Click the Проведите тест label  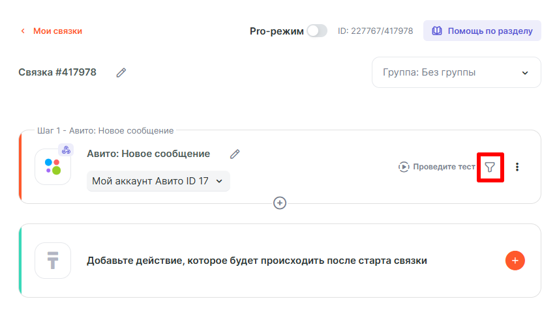pos(444,167)
